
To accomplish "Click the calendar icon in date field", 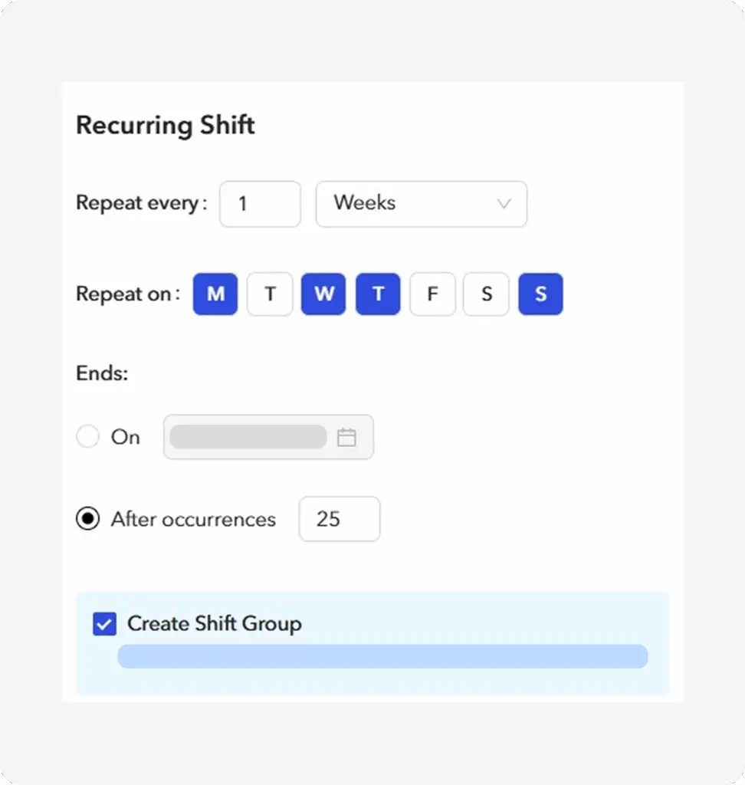I will tap(346, 437).
